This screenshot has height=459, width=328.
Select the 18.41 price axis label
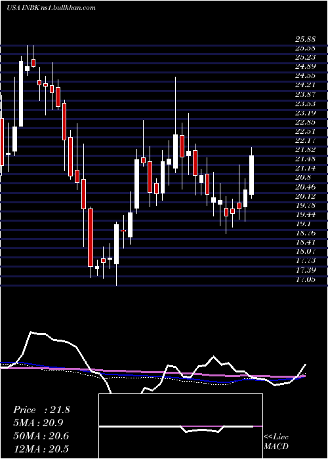pyautogui.click(x=304, y=242)
